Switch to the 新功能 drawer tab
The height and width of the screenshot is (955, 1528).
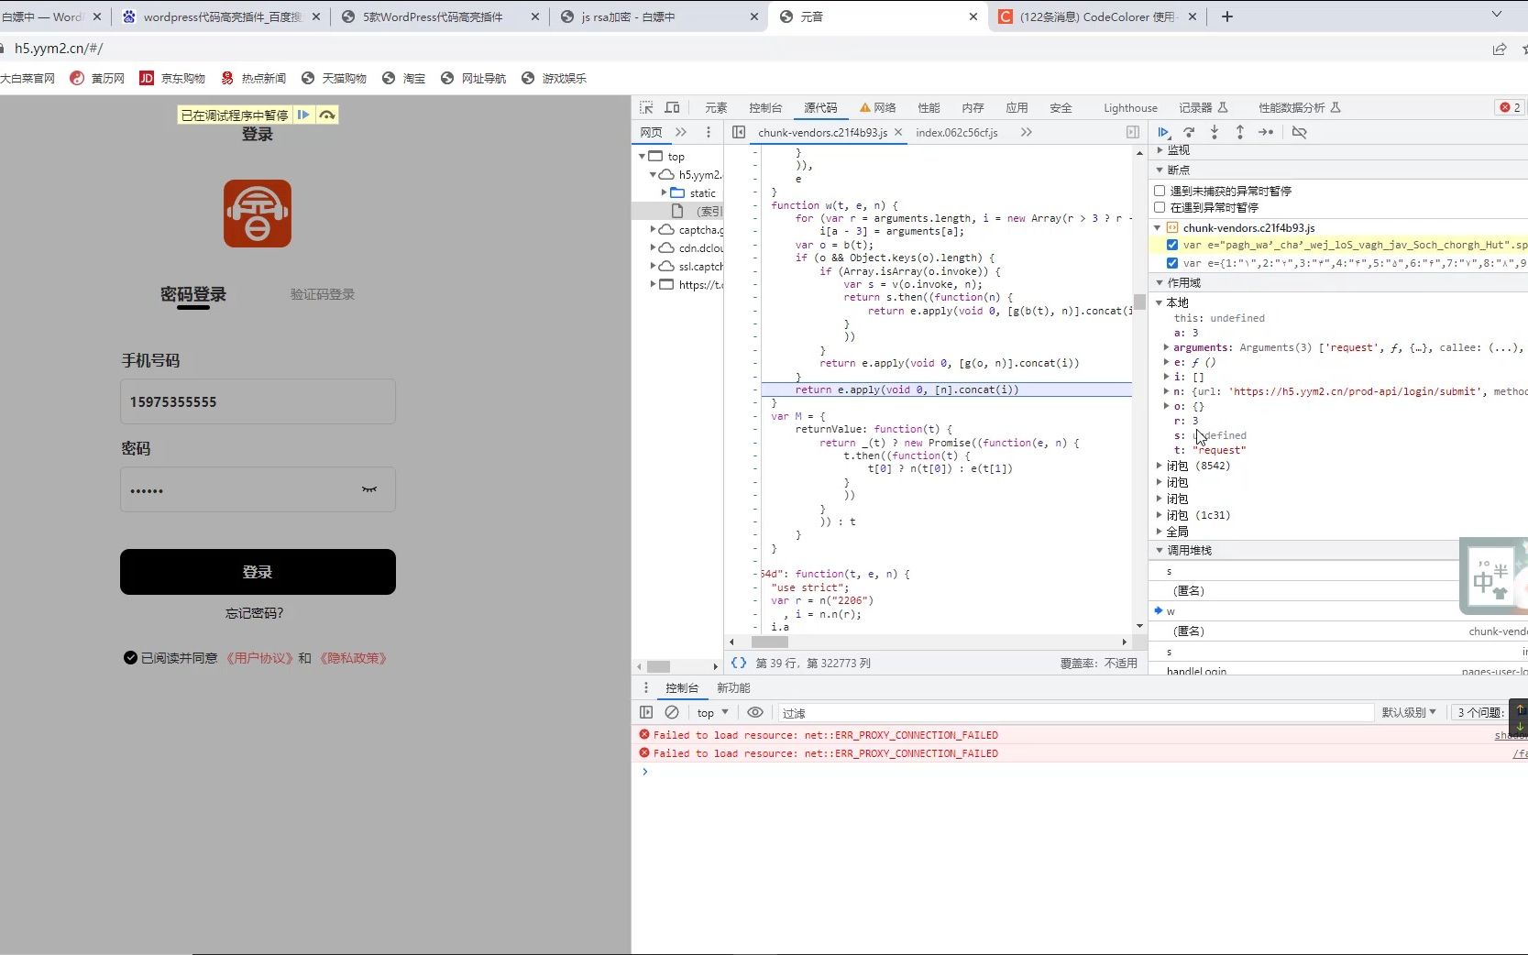click(x=733, y=687)
